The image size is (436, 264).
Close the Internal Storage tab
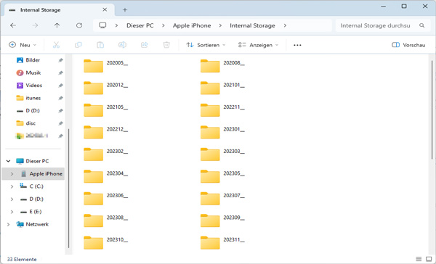click(105, 9)
